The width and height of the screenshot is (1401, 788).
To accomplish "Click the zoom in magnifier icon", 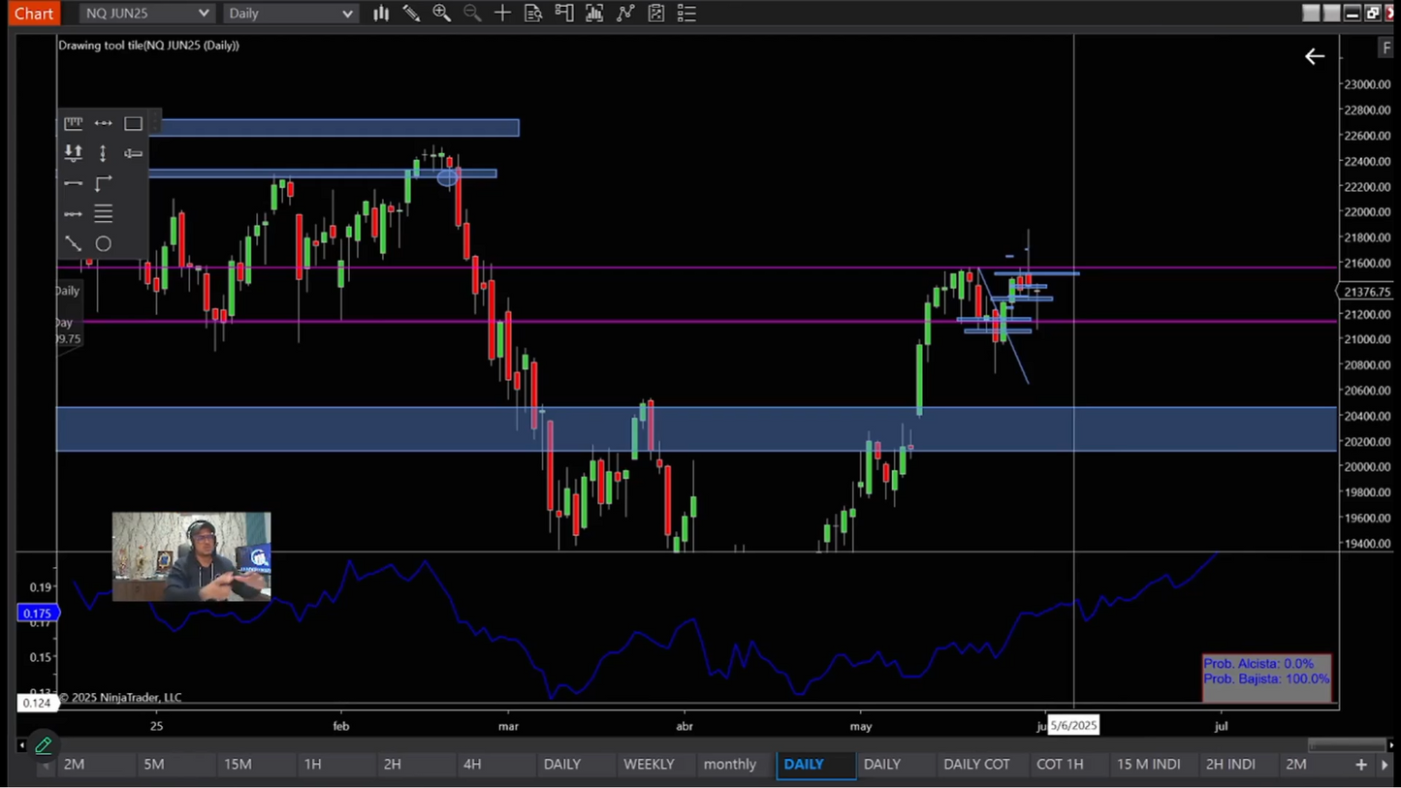I will (441, 13).
